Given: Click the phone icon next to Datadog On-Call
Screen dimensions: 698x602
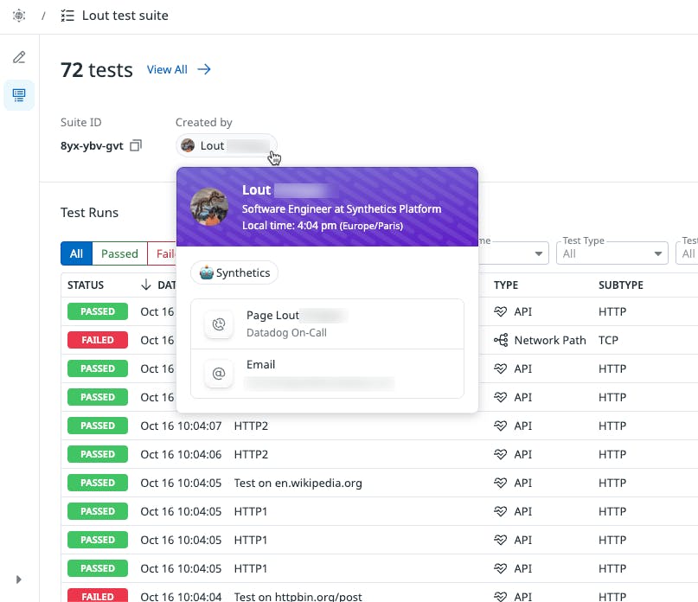Looking at the screenshot, I should pos(219,324).
